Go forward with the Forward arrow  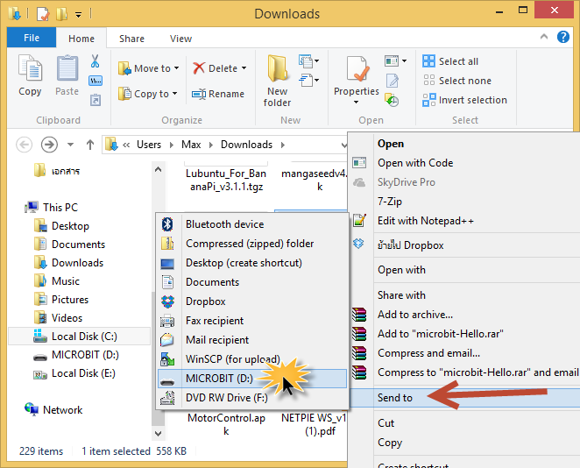49,145
